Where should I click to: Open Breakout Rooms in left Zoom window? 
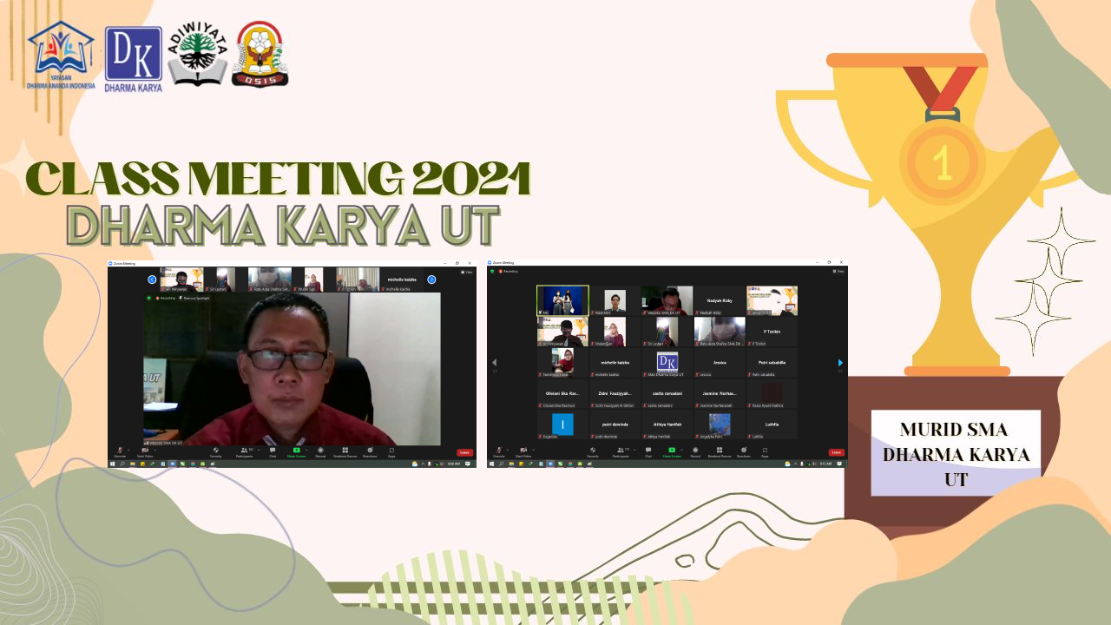345,452
